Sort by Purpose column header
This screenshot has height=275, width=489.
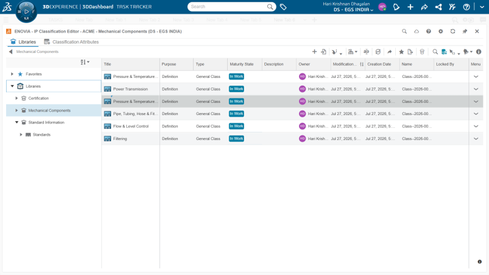(177, 64)
